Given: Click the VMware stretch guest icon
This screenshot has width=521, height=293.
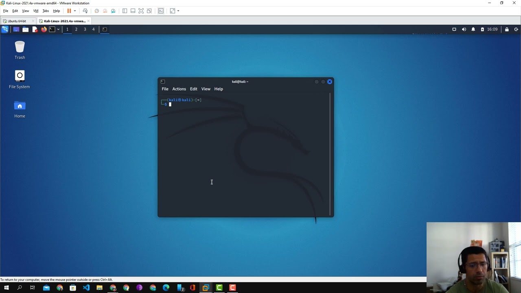Looking at the screenshot, I should pos(173,11).
